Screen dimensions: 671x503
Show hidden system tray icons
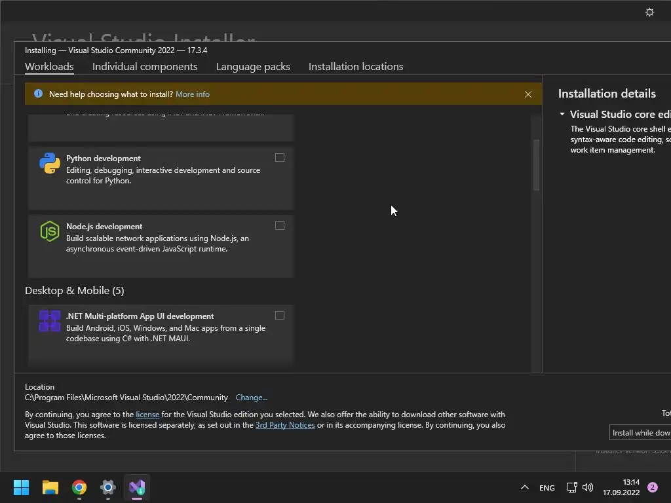525,487
